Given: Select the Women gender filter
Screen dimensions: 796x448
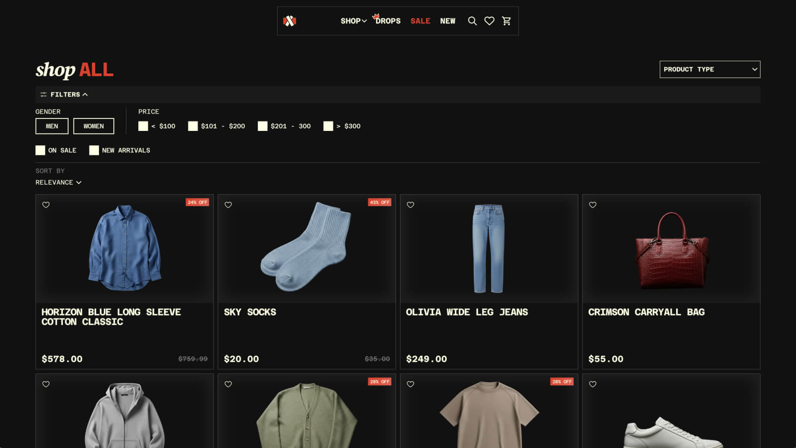Looking at the screenshot, I should coord(94,126).
